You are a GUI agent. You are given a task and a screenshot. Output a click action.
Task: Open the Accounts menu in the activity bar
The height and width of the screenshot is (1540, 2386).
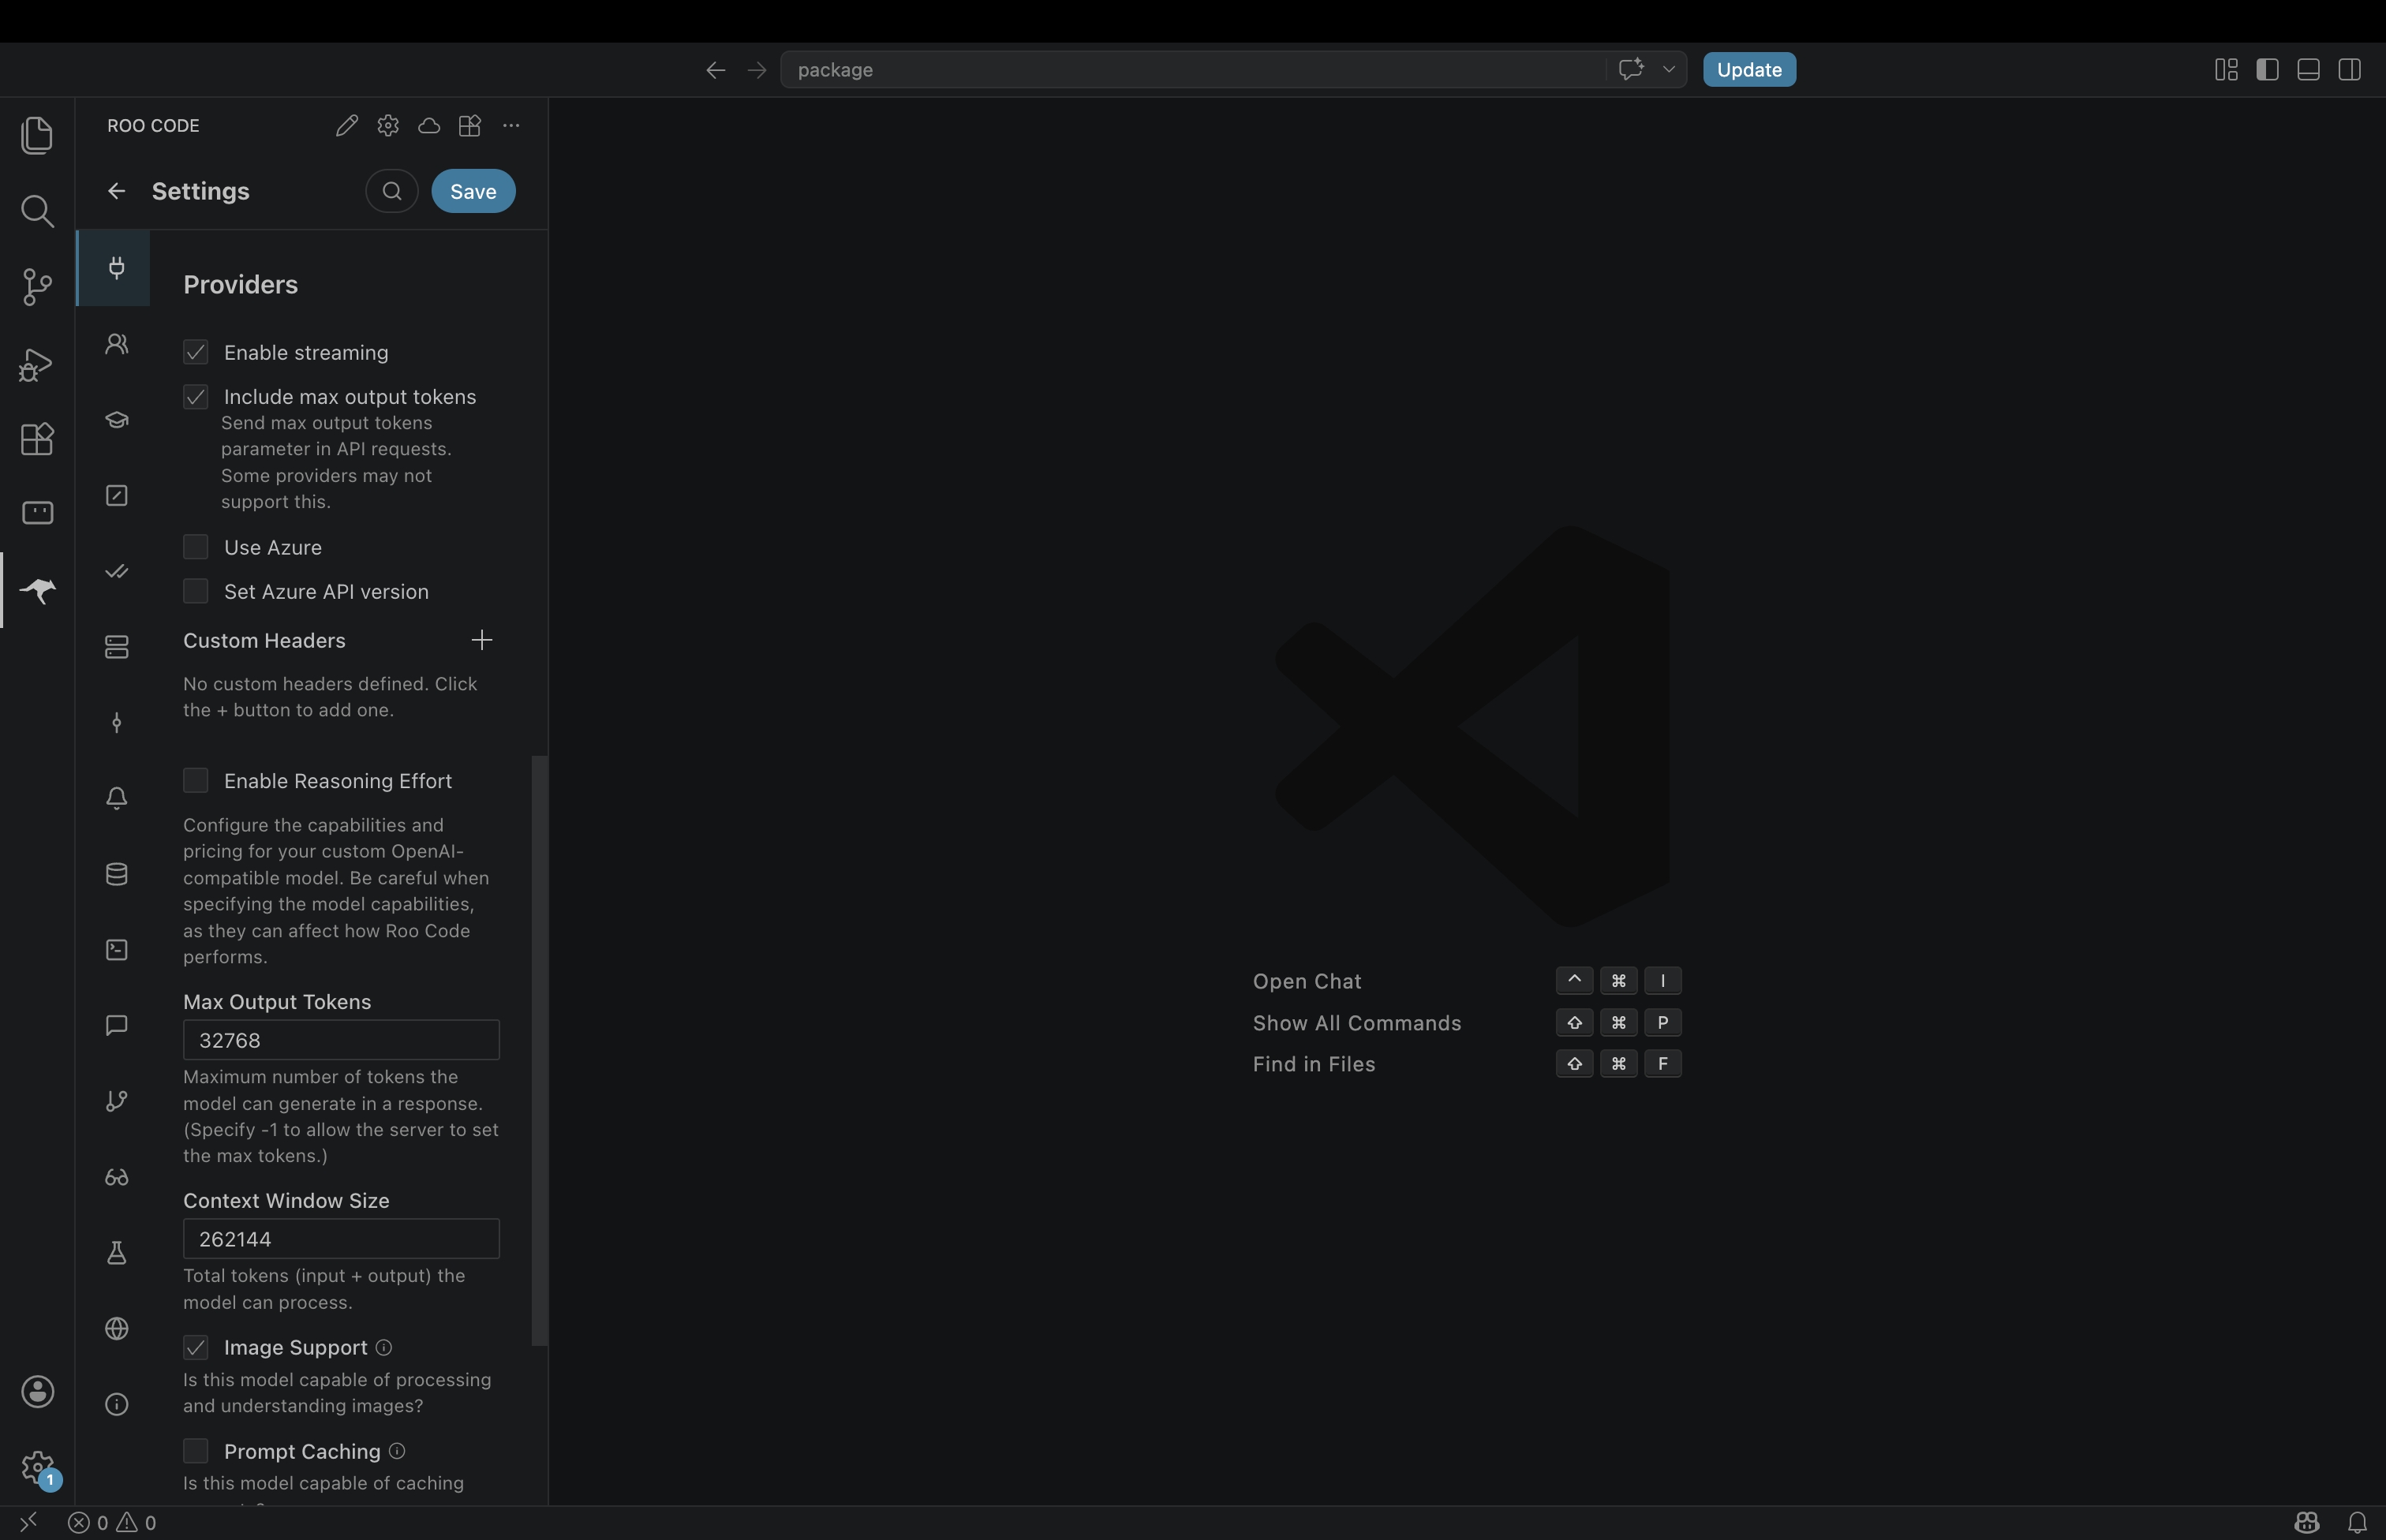pos(37,1391)
